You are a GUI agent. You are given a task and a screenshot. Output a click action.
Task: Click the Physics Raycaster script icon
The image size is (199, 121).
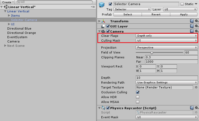[103, 108]
